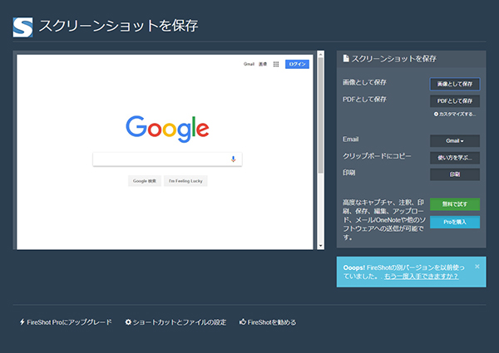This screenshot has height=353, width=499.
Task: Click the PDFとして保存 button
Action: click(455, 101)
